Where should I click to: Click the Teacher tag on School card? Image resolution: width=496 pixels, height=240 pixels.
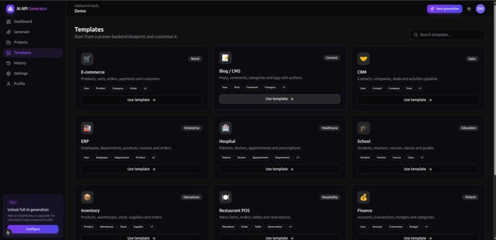click(381, 158)
